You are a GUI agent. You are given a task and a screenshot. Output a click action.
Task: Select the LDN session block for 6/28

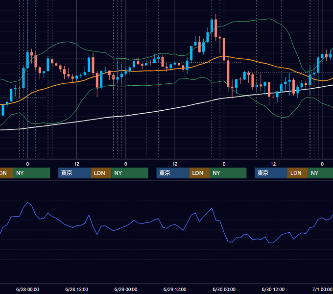pyautogui.click(x=101, y=173)
